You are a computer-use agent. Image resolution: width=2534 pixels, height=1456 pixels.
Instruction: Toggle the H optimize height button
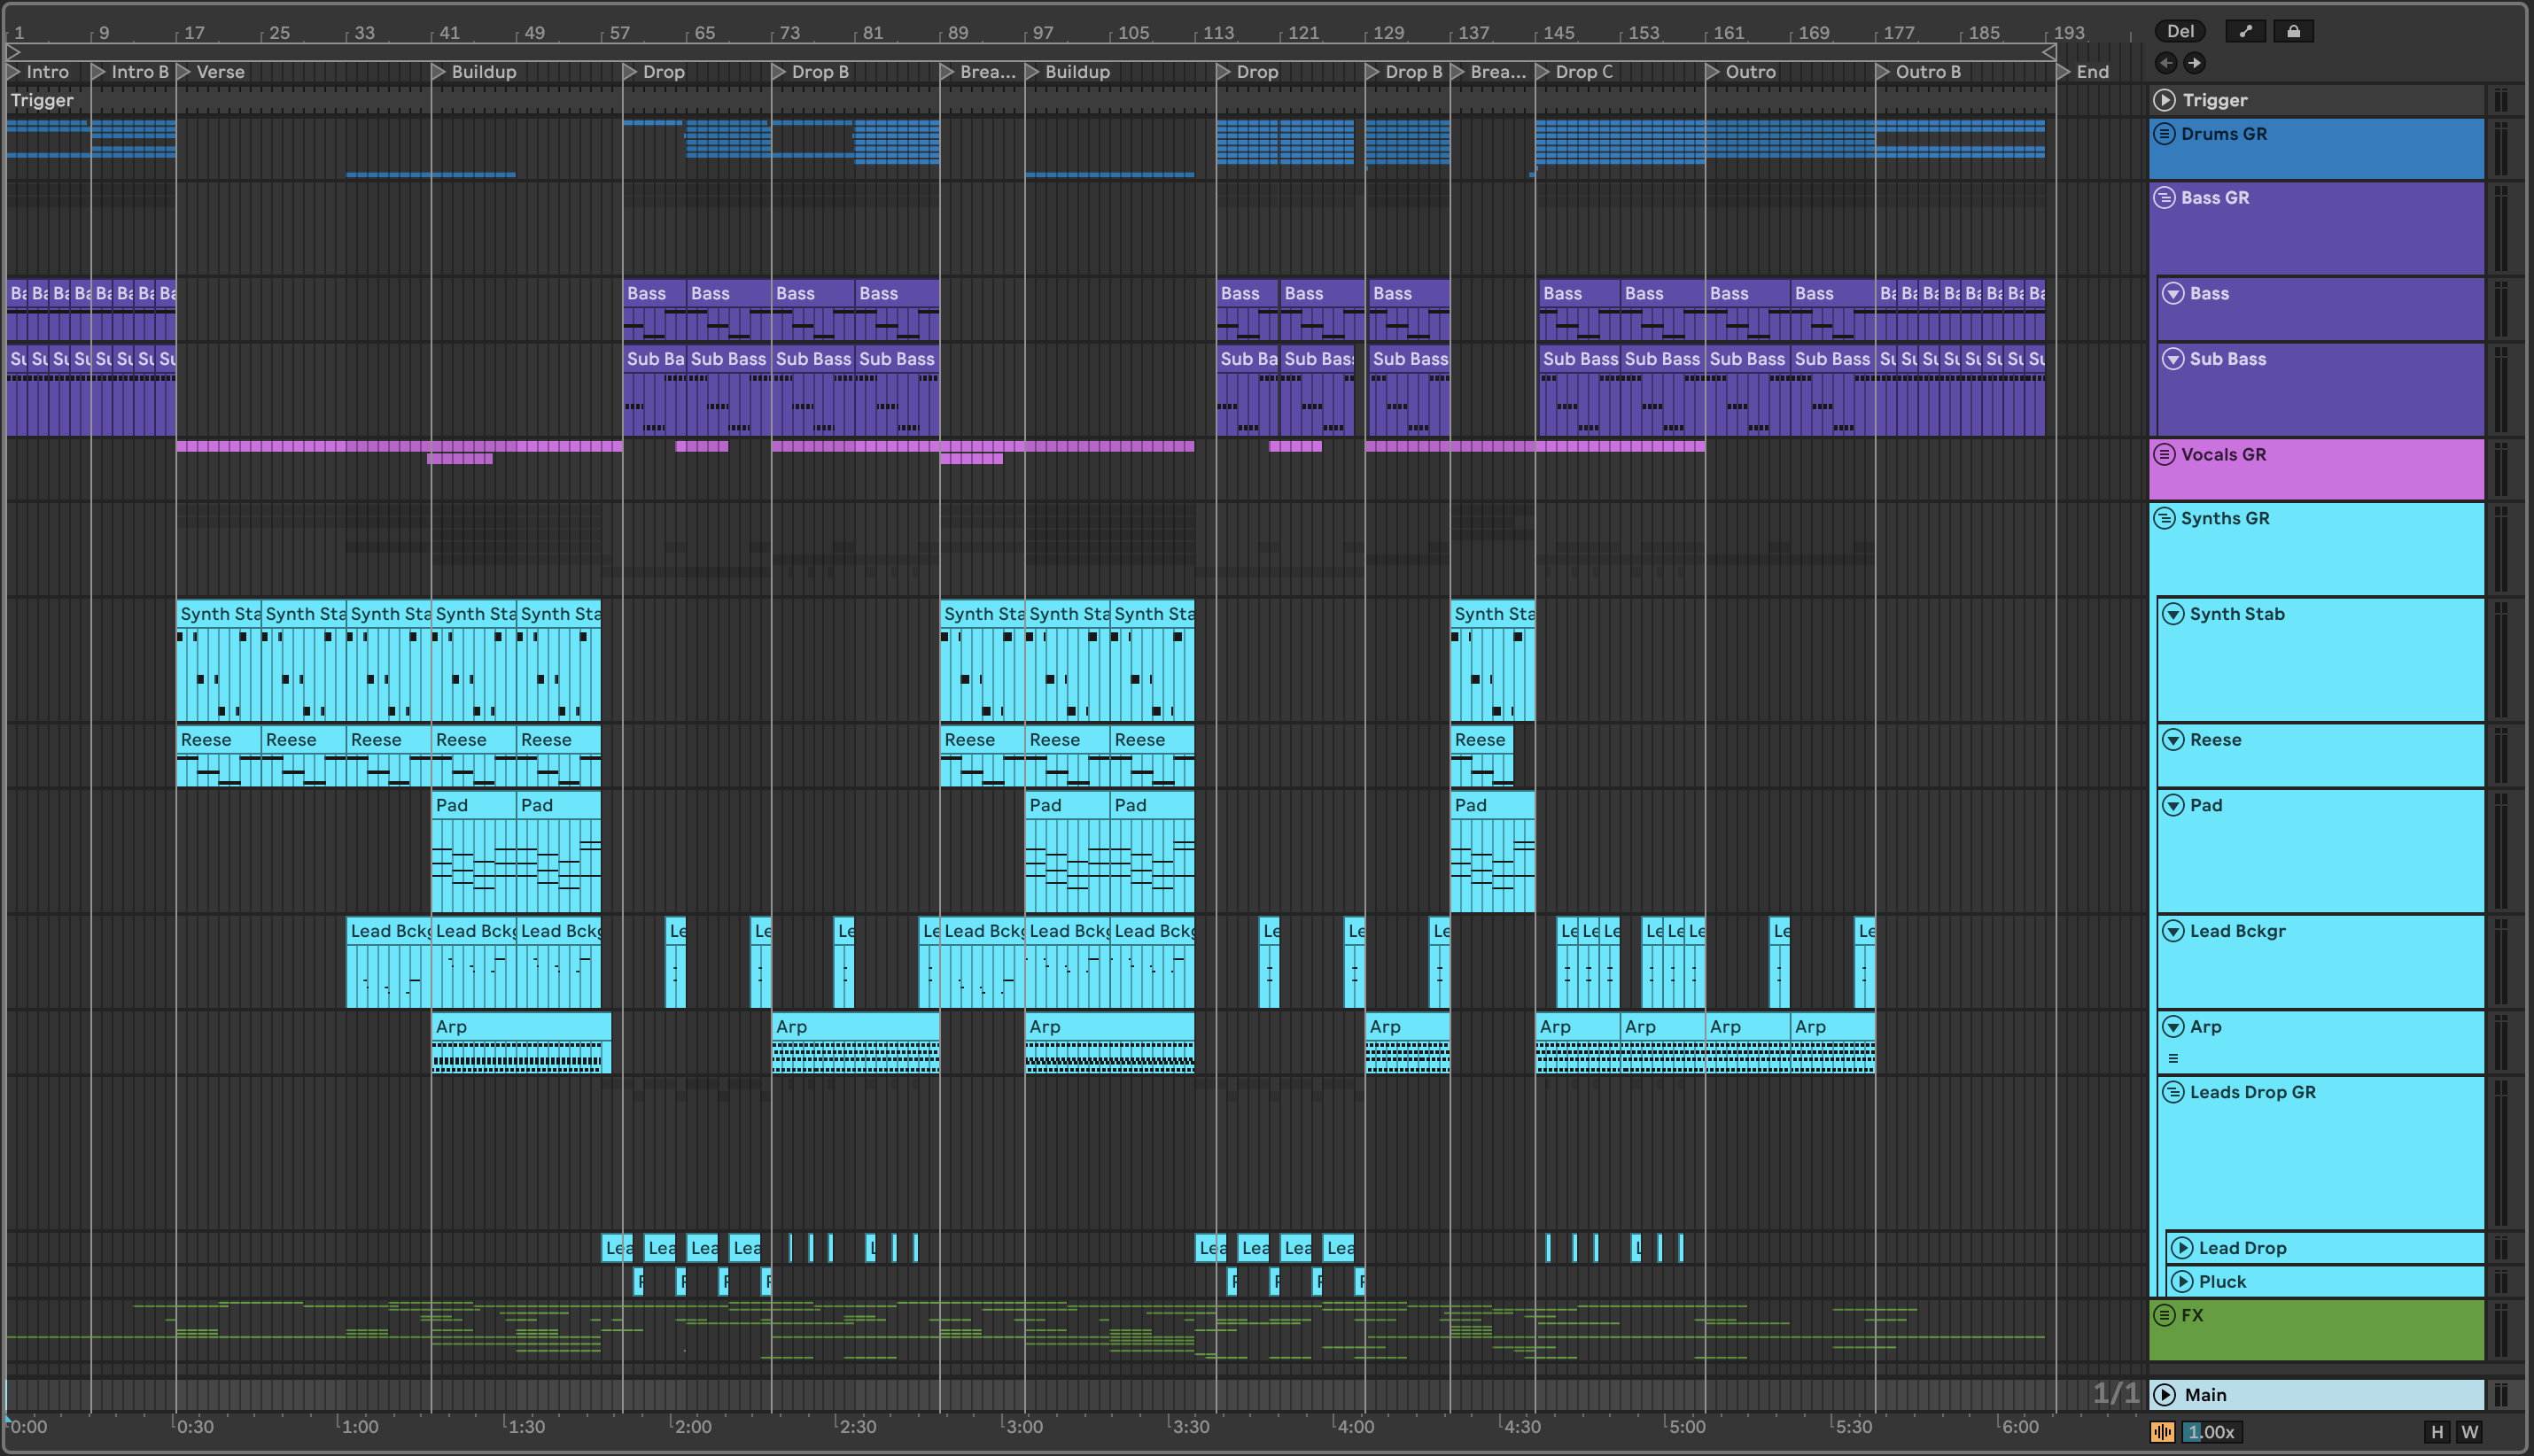[2437, 1431]
